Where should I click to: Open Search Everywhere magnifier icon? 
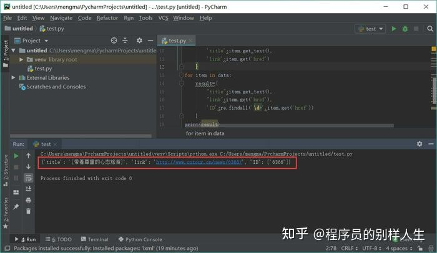click(430, 29)
